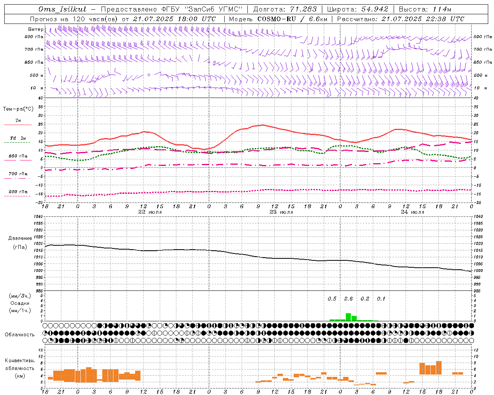Click the precipitation amount 0.2
This screenshot has height=395, width=494.
(x=365, y=299)
